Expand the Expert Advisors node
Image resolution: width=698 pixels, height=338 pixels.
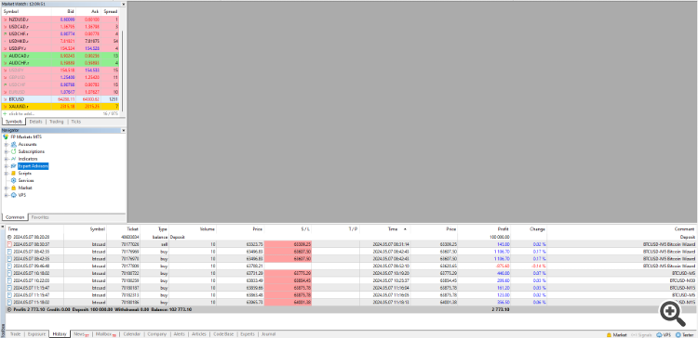7,166
